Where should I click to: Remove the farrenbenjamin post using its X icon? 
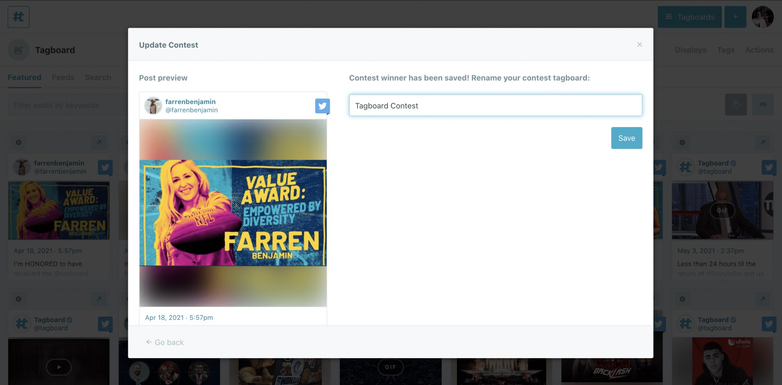(x=18, y=142)
